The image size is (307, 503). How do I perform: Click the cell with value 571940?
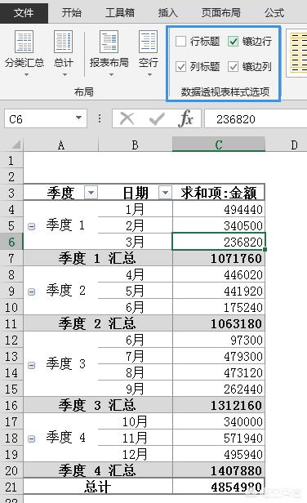[219, 438]
